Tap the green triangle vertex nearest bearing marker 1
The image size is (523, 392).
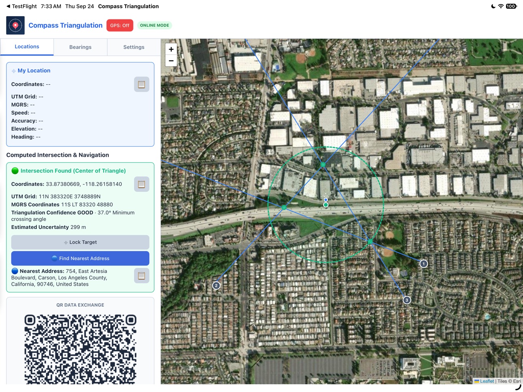coord(370,242)
